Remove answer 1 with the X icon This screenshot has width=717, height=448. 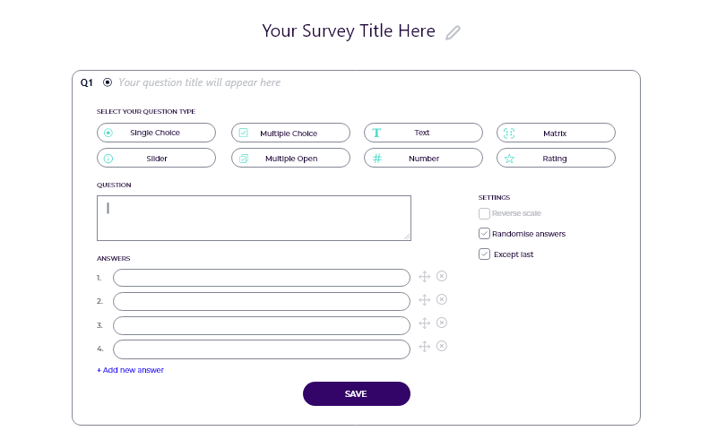pos(441,276)
